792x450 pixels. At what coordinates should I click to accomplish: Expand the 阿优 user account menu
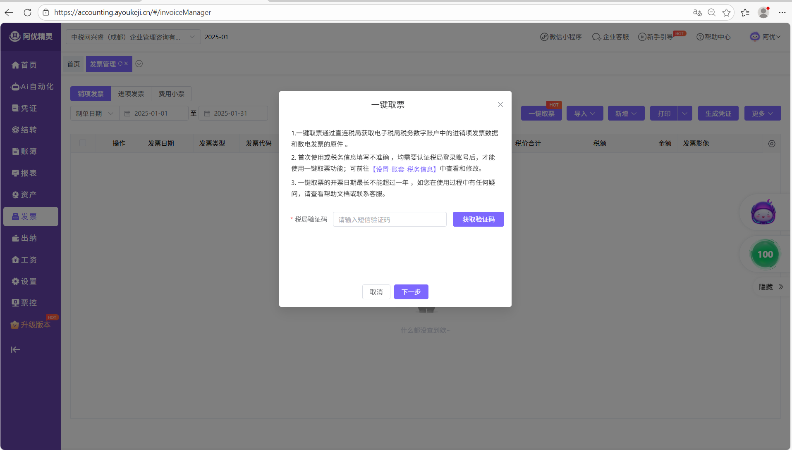click(766, 37)
